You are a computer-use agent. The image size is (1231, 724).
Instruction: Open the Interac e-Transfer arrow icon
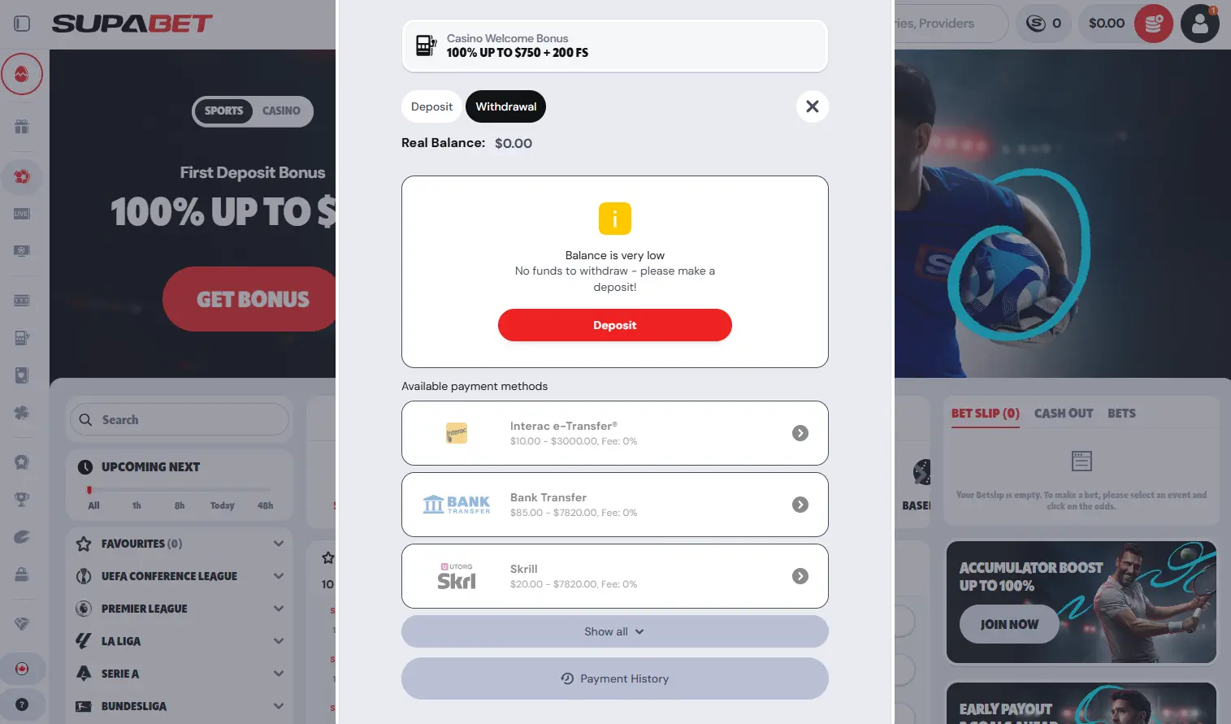(x=800, y=433)
